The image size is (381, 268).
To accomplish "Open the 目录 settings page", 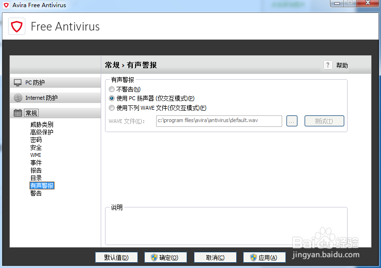I will [x=36, y=178].
